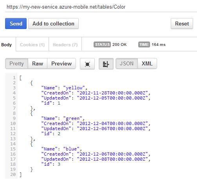Screen dimensions: 197x183
Task: Select the Pretty view mode
Action: [16, 63]
